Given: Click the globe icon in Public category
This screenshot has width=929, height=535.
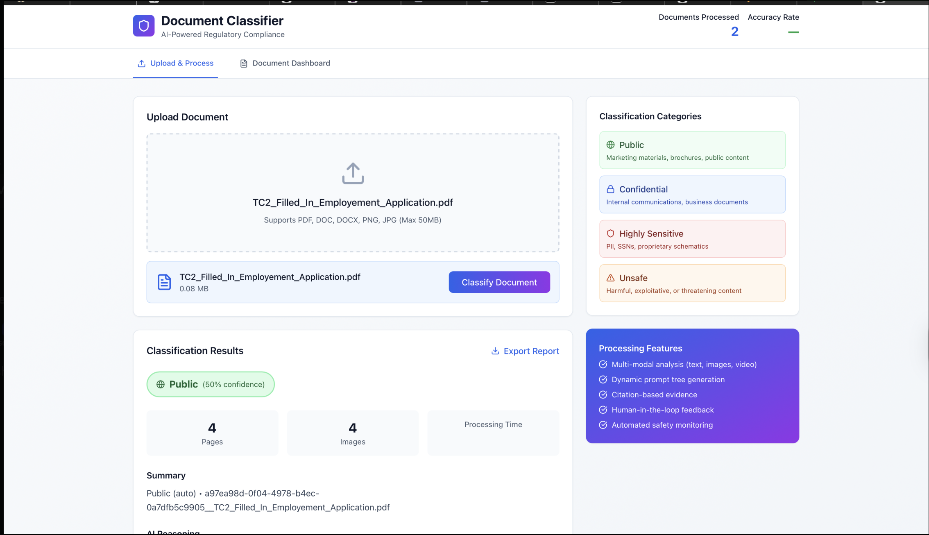Looking at the screenshot, I should 610,145.
